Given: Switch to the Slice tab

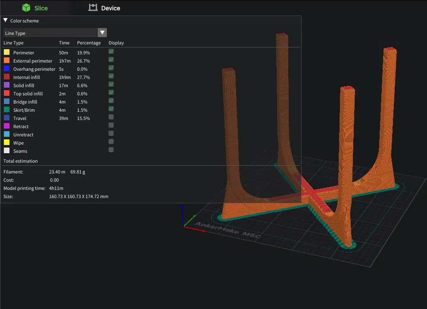Looking at the screenshot, I should 35,8.
